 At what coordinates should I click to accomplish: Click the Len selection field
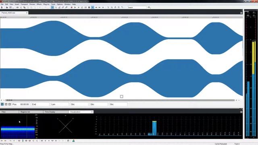pyautogui.click(x=60, y=104)
